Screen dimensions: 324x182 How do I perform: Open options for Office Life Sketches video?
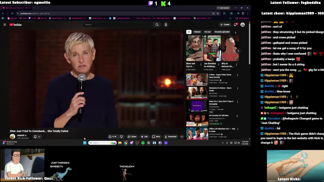point(237,129)
